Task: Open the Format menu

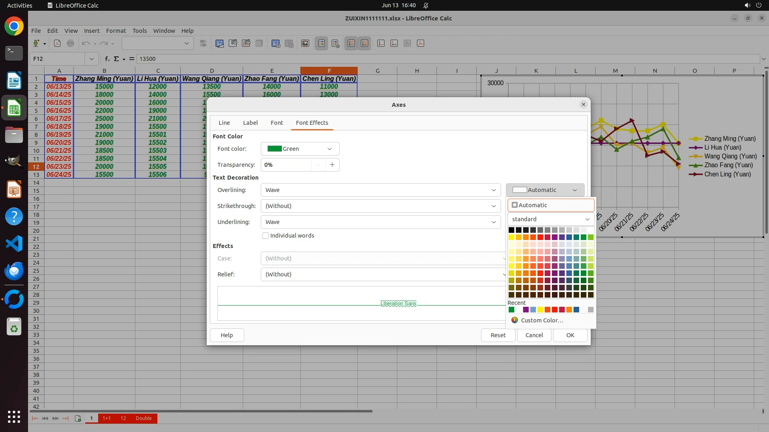Action: pyautogui.click(x=116, y=31)
